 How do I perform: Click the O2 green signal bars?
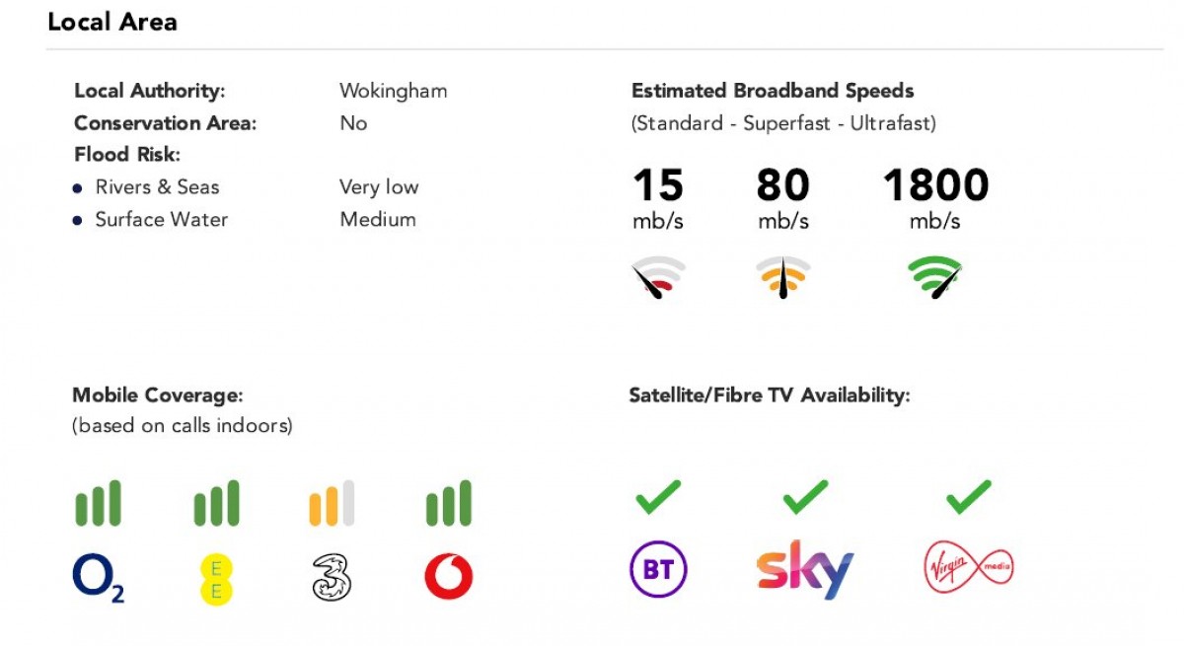pos(98,503)
